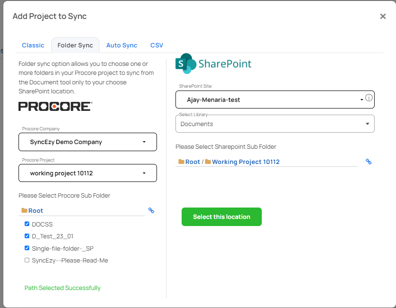Navigate to Procore Root folder link
This screenshot has height=308, width=396.
click(36, 211)
